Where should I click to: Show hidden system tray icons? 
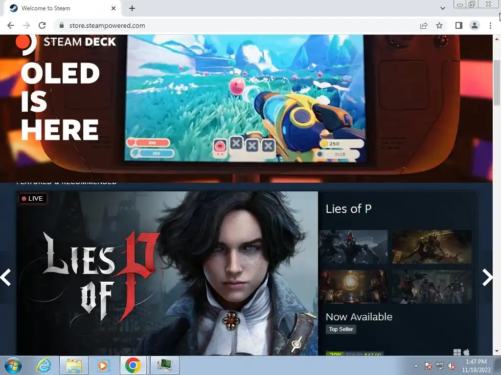(x=416, y=366)
